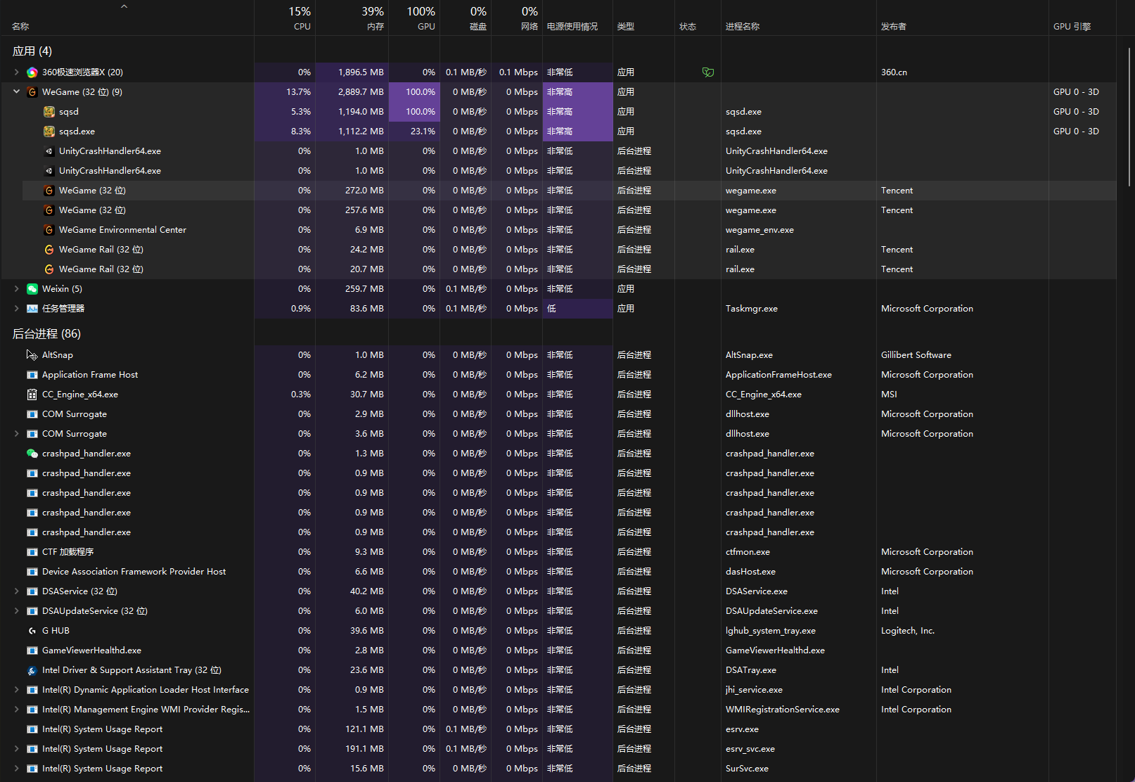Click the first sqsd game icon
The image size is (1135, 782).
pyautogui.click(x=49, y=112)
